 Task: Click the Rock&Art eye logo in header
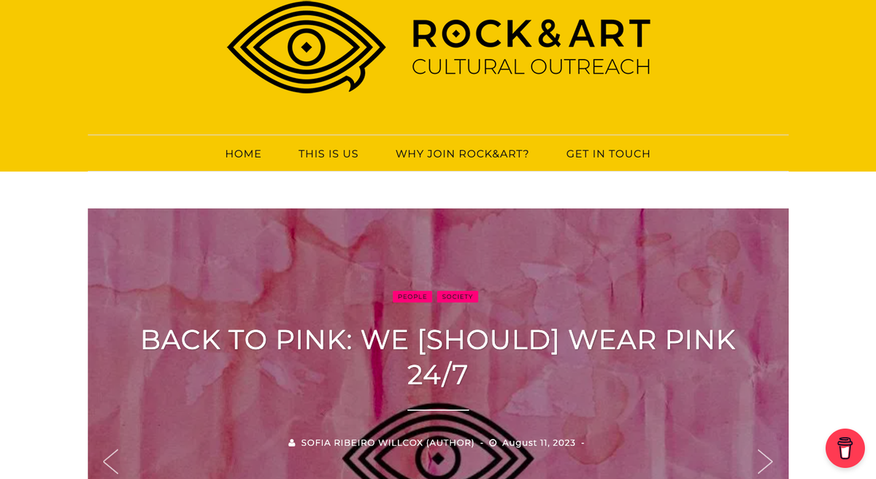pos(307,46)
